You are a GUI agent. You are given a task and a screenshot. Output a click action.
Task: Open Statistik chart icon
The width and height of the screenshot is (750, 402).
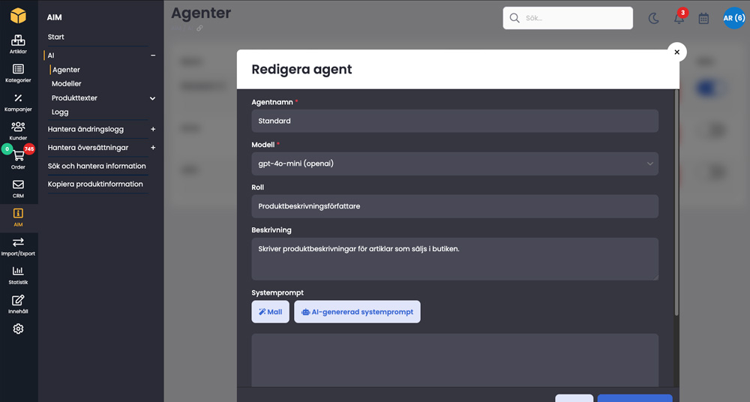click(18, 274)
